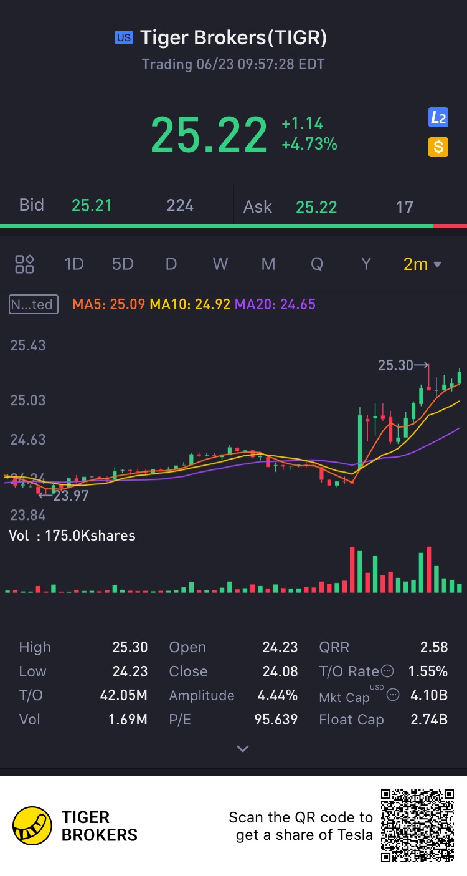
Task: Tap the Mkt Cap info icon
Action: (393, 695)
